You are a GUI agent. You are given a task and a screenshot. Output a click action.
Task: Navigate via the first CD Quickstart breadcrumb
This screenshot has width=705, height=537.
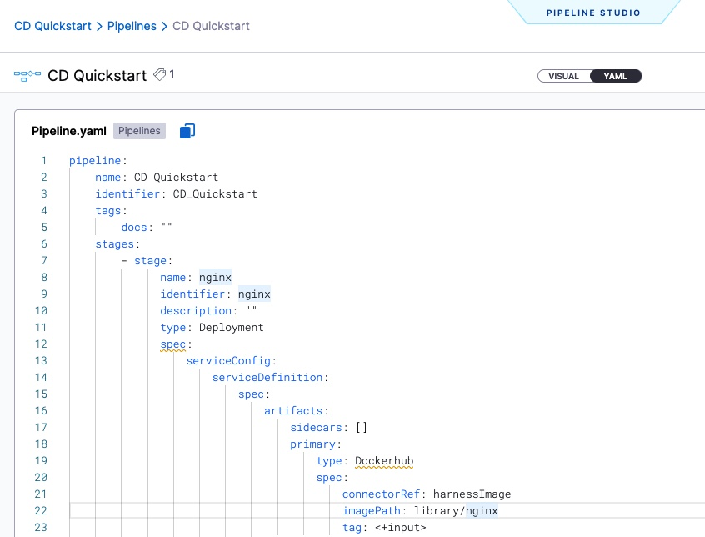tap(52, 26)
